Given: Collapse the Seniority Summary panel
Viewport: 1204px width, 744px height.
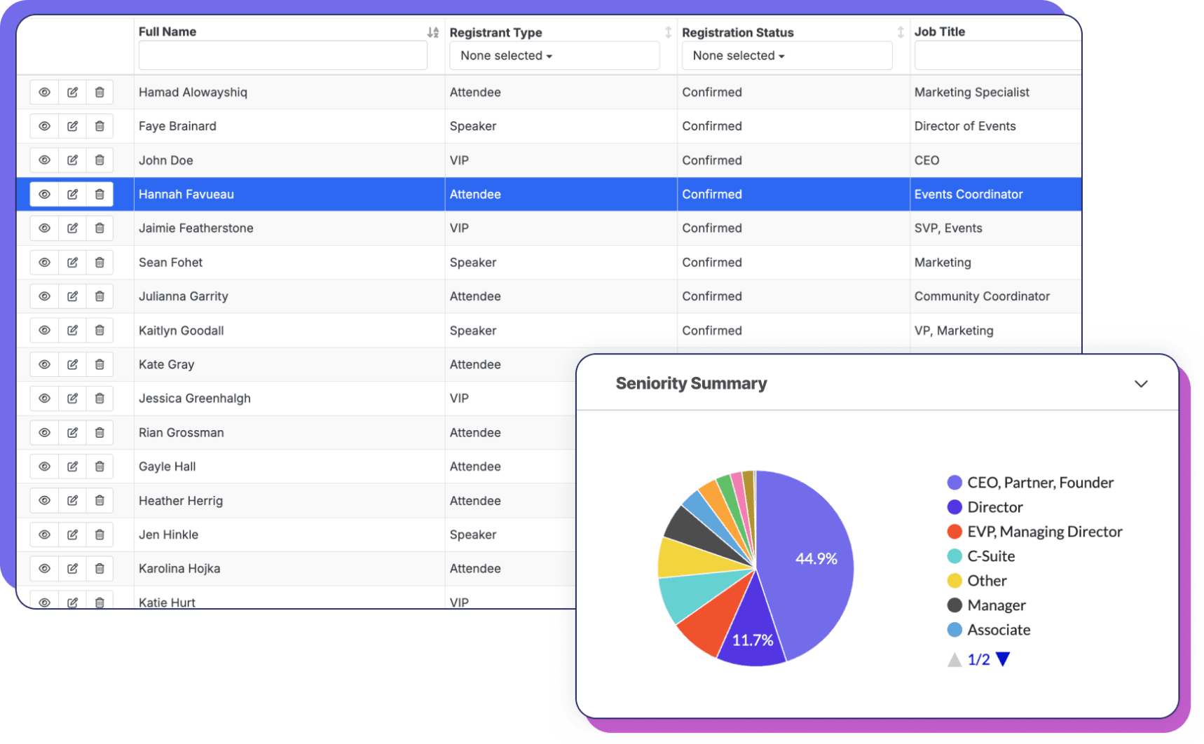Looking at the screenshot, I should [1141, 383].
